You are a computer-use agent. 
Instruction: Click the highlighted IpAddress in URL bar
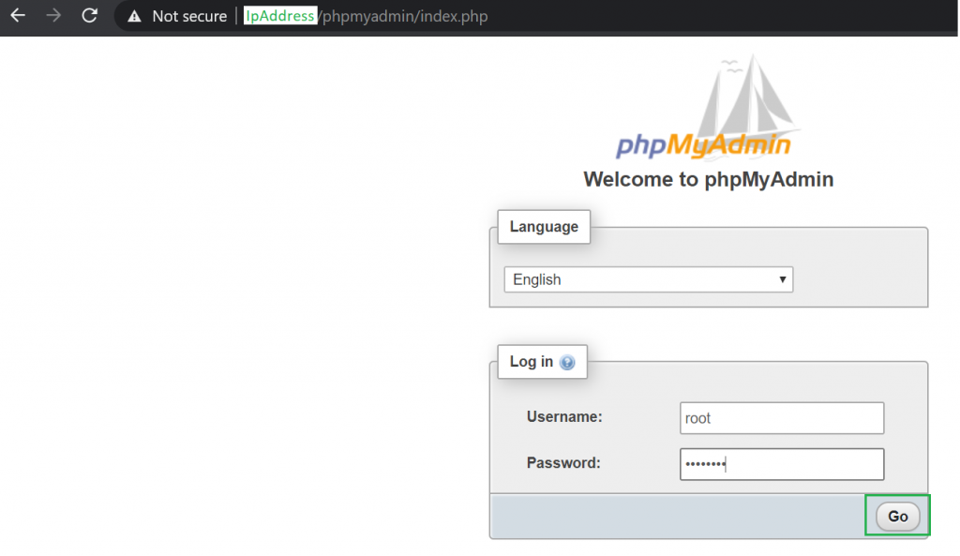[280, 17]
